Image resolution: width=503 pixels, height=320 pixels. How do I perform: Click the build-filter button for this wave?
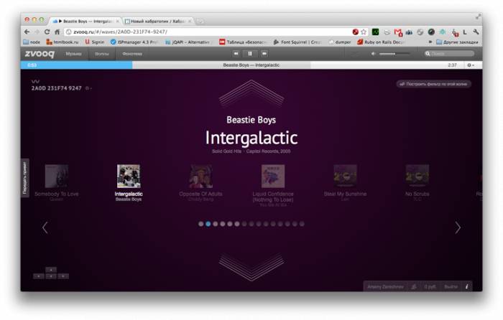coord(434,84)
